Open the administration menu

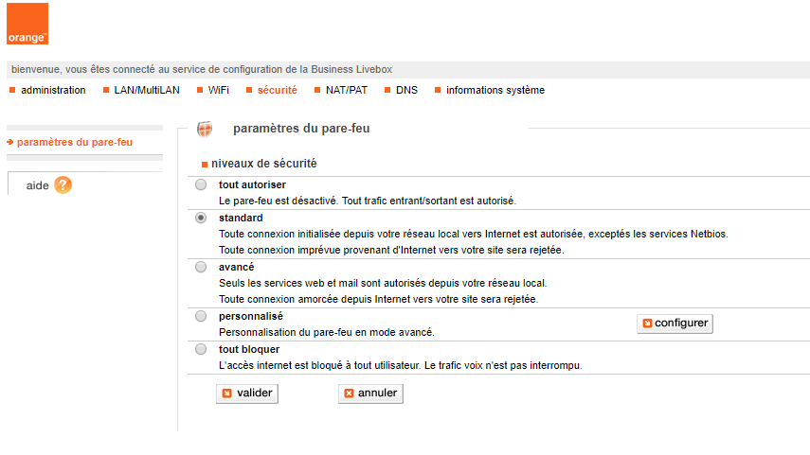coord(52,91)
